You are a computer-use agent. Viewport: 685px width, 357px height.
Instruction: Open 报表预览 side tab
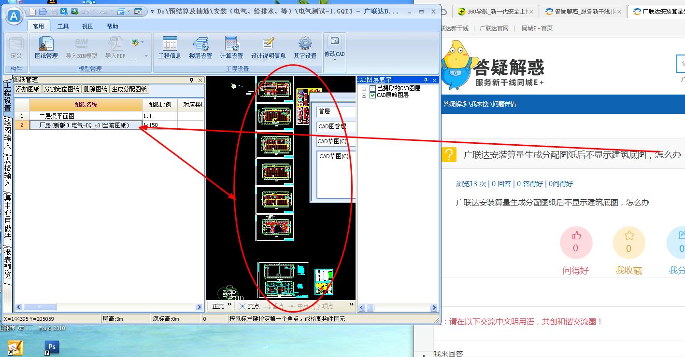click(7, 263)
